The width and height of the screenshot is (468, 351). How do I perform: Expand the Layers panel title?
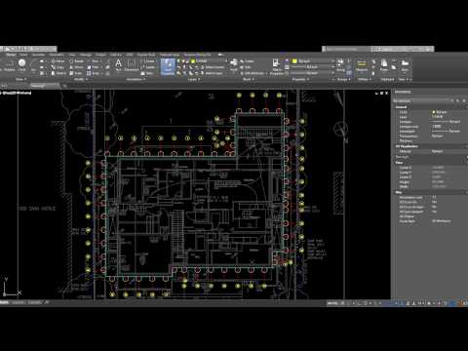coord(193,79)
